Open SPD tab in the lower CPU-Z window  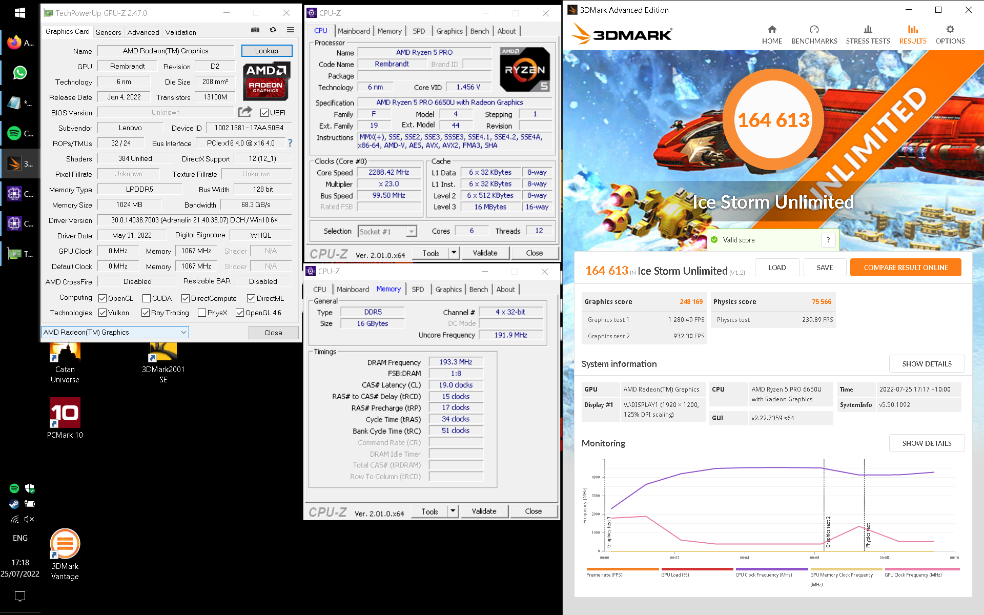[418, 289]
